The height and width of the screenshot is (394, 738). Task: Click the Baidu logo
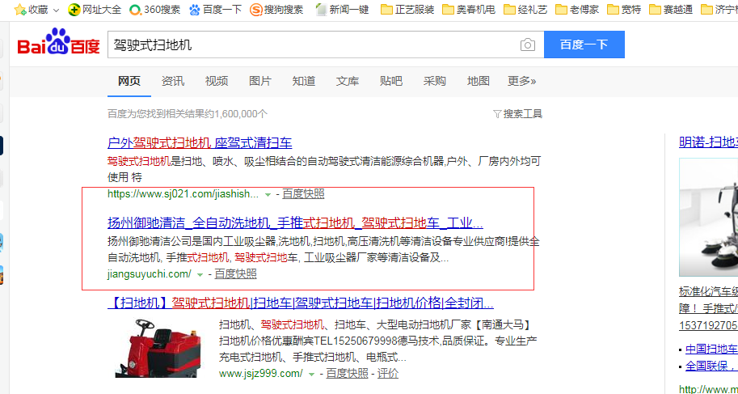[x=59, y=41]
